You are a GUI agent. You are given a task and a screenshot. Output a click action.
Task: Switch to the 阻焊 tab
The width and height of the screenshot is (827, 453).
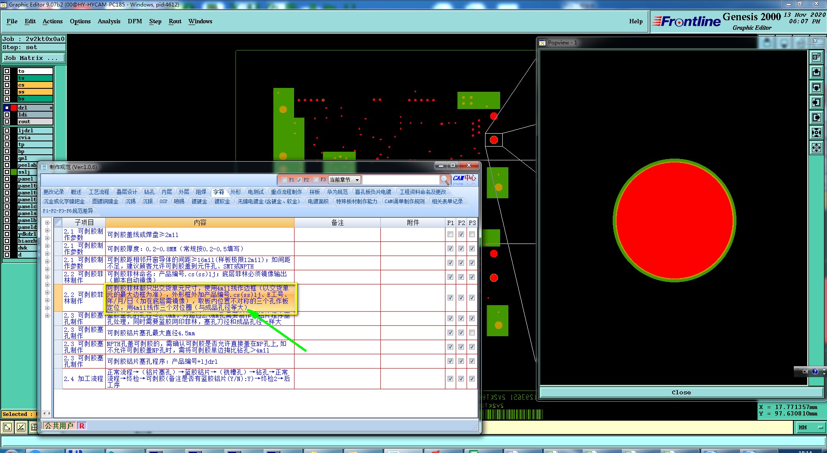201,192
